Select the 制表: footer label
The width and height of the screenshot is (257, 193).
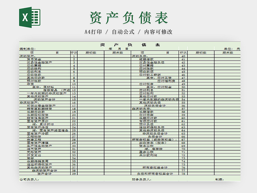[x=220, y=179]
